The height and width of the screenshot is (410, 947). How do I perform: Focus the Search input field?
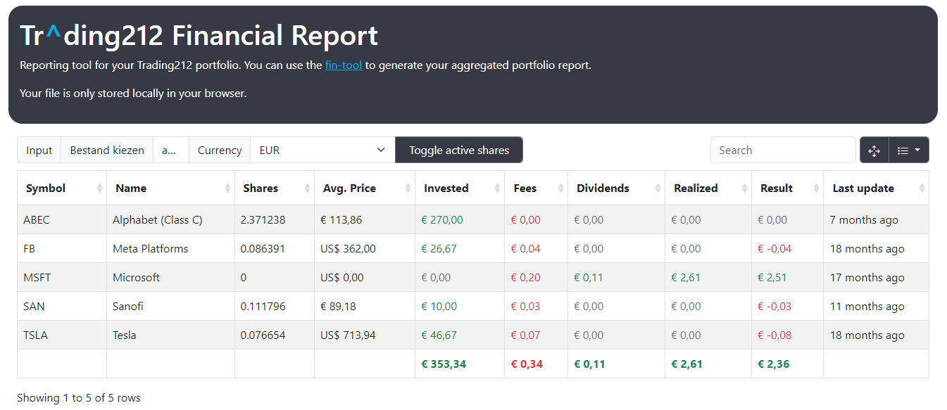(x=783, y=150)
